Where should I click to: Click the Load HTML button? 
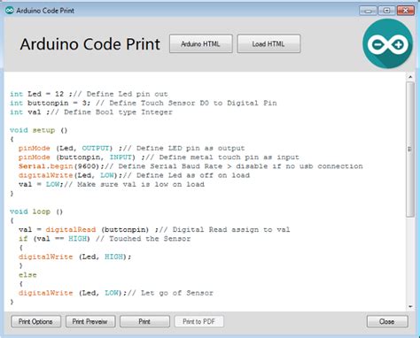(268, 43)
